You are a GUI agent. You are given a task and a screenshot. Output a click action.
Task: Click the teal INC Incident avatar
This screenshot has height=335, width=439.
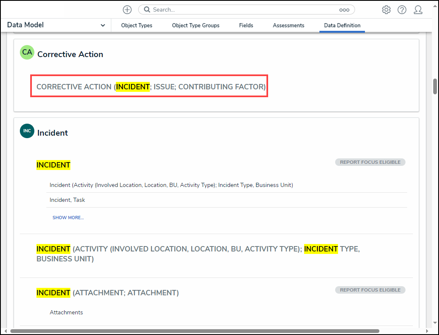27,131
